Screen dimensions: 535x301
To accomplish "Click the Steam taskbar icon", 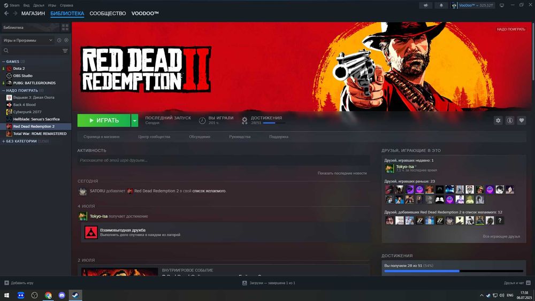I will (x=75, y=295).
